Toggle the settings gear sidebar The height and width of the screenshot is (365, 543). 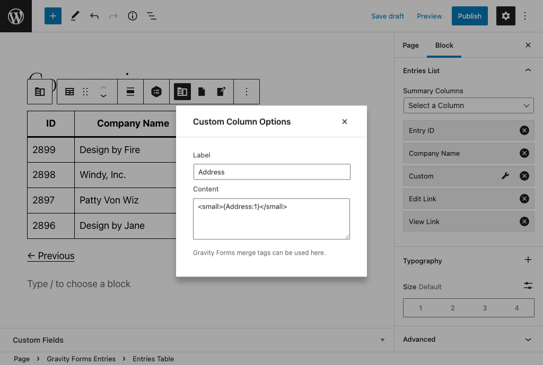(505, 16)
